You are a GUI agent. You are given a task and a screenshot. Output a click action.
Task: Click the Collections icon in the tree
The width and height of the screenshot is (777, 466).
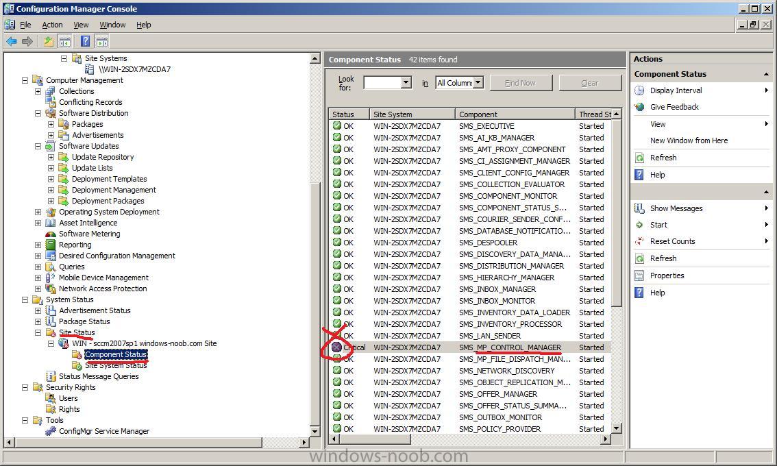pyautogui.click(x=50, y=91)
